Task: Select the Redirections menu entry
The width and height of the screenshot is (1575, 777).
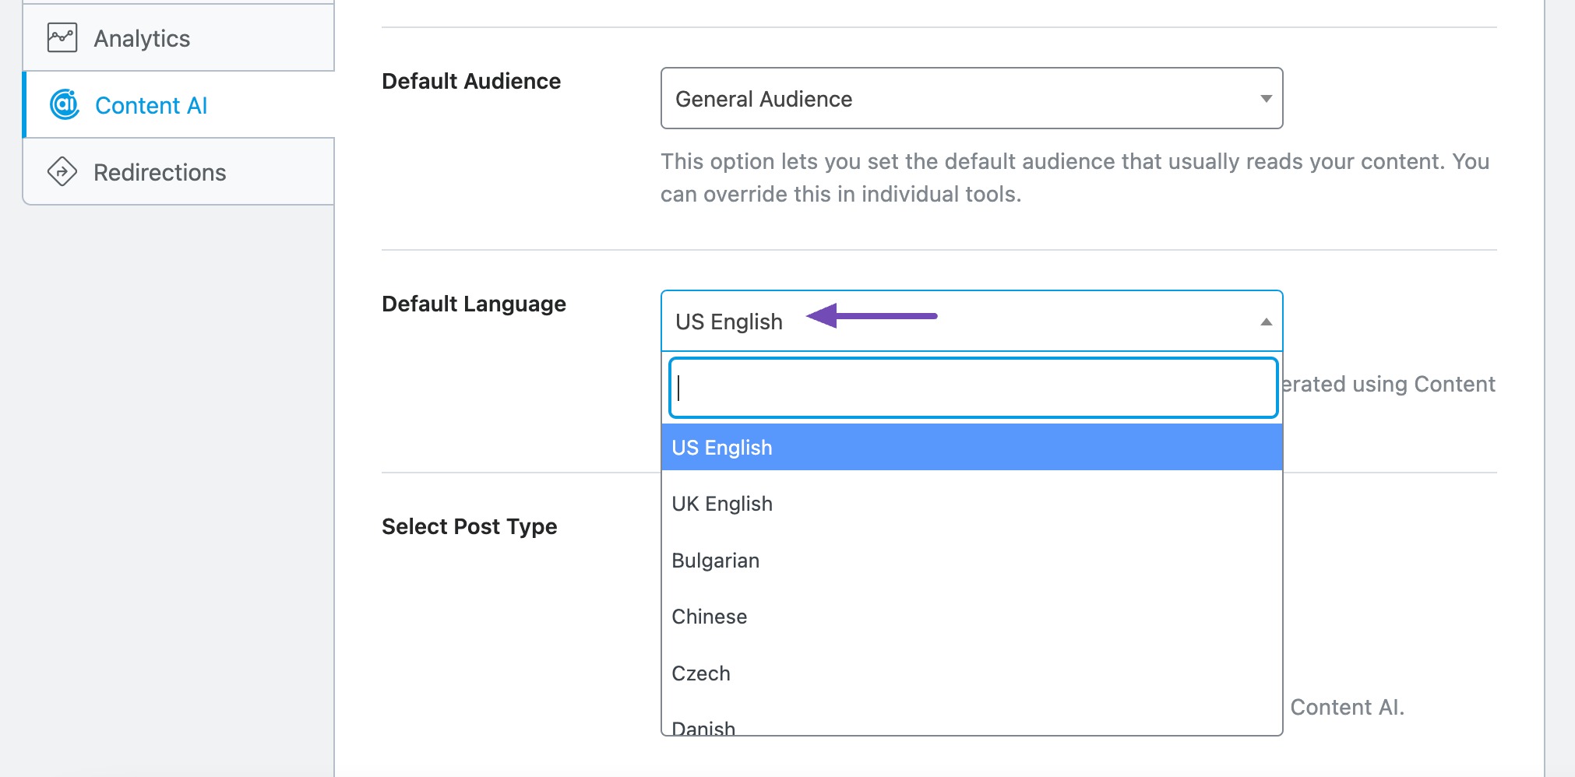Action: pos(159,171)
